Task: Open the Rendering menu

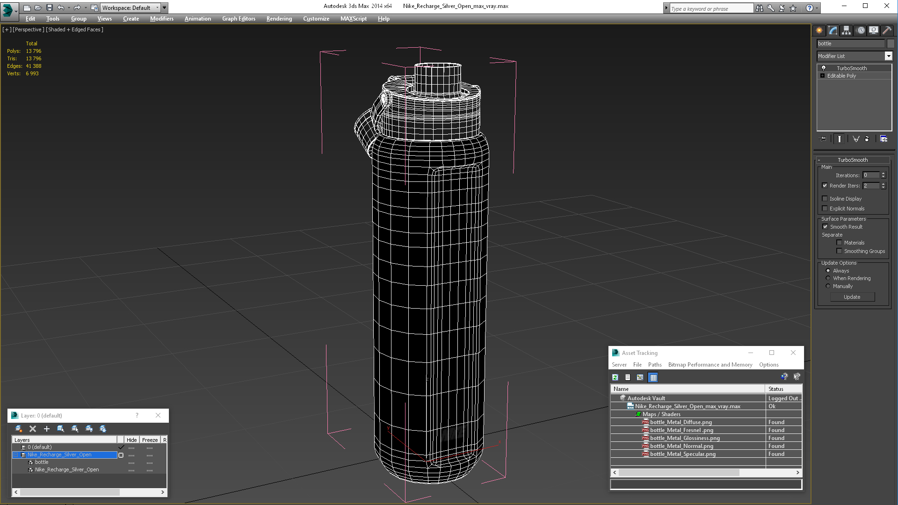Action: [279, 19]
